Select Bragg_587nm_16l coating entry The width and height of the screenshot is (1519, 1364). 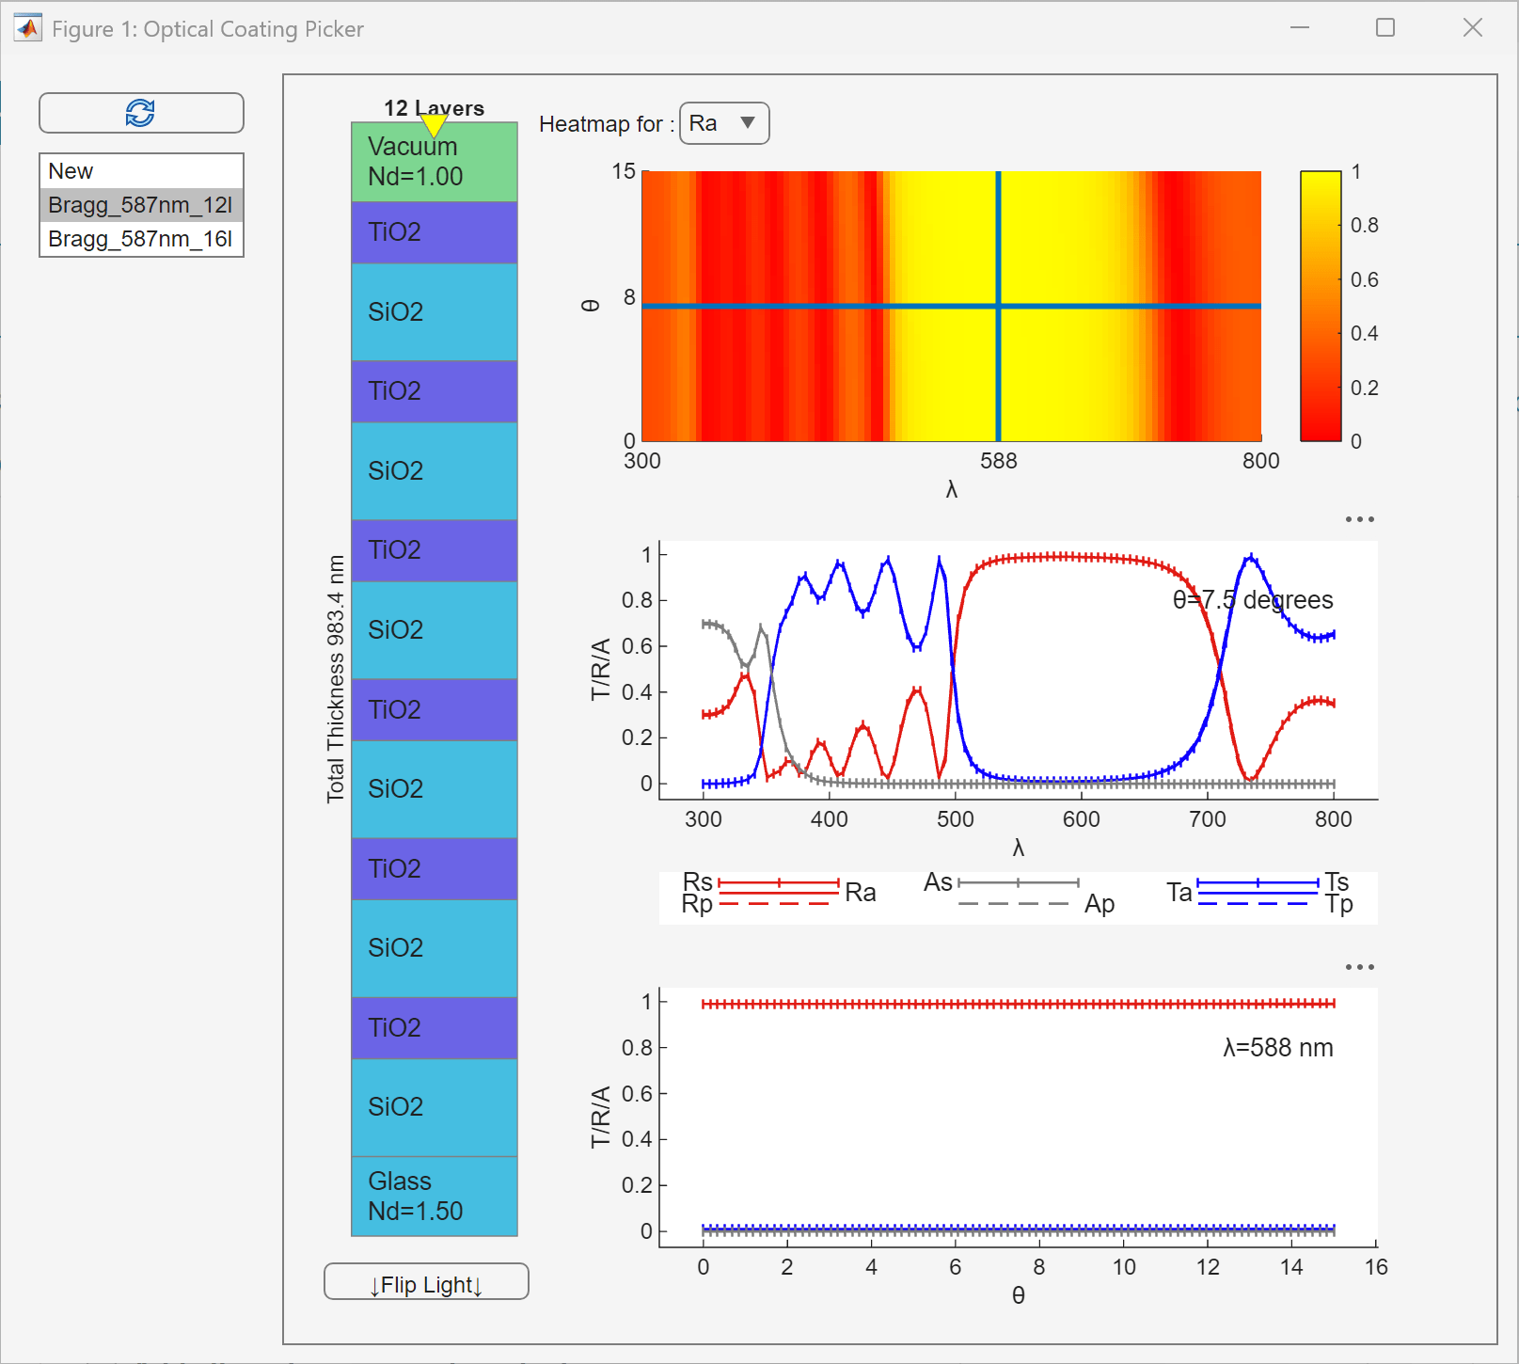tap(141, 239)
